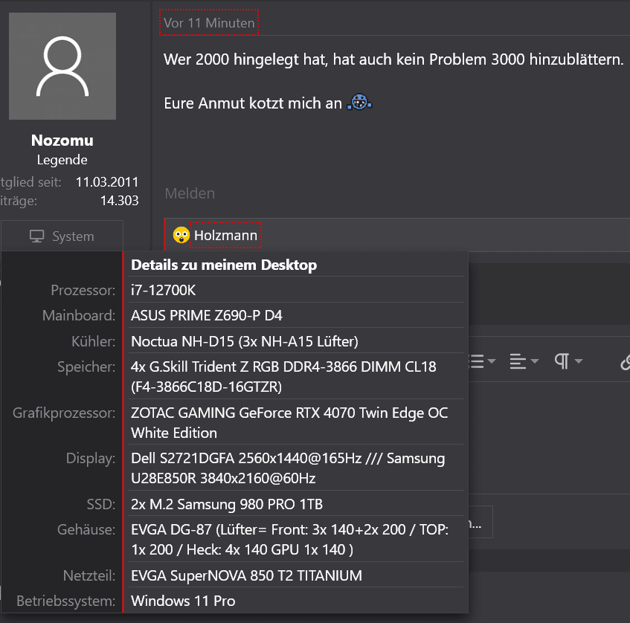This screenshot has height=623, width=630.
Task: Click the 'Mainboard:' label
Action: (x=79, y=315)
